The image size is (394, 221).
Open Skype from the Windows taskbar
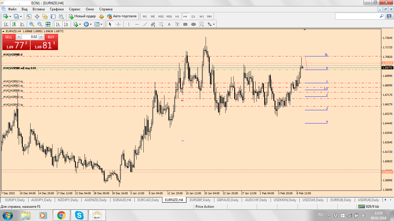[x=79, y=215]
